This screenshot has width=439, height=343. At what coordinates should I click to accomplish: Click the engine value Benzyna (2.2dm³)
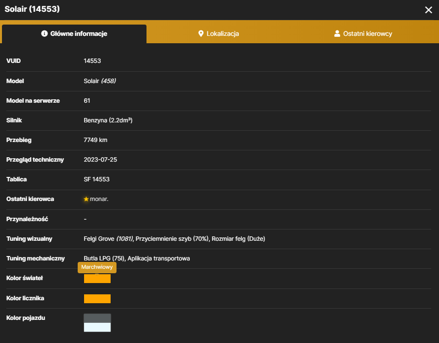(x=108, y=120)
